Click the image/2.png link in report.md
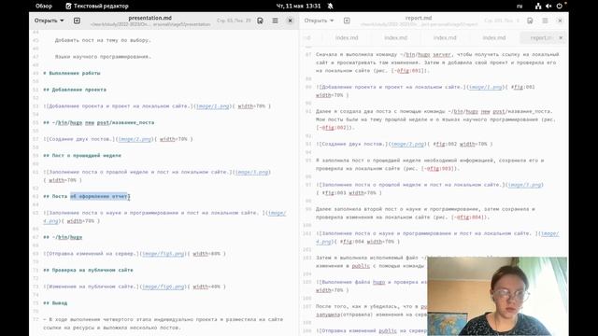Image resolution: width=598 pixels, height=336 pixels. point(407,144)
